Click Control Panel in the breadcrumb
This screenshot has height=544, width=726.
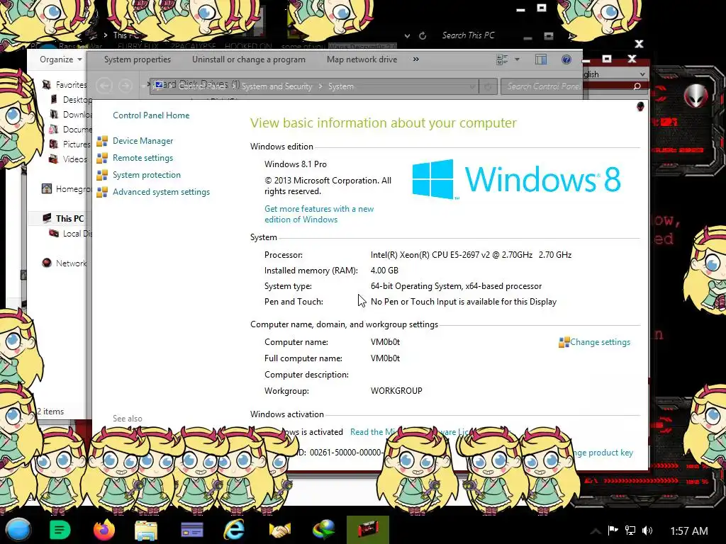pos(203,86)
